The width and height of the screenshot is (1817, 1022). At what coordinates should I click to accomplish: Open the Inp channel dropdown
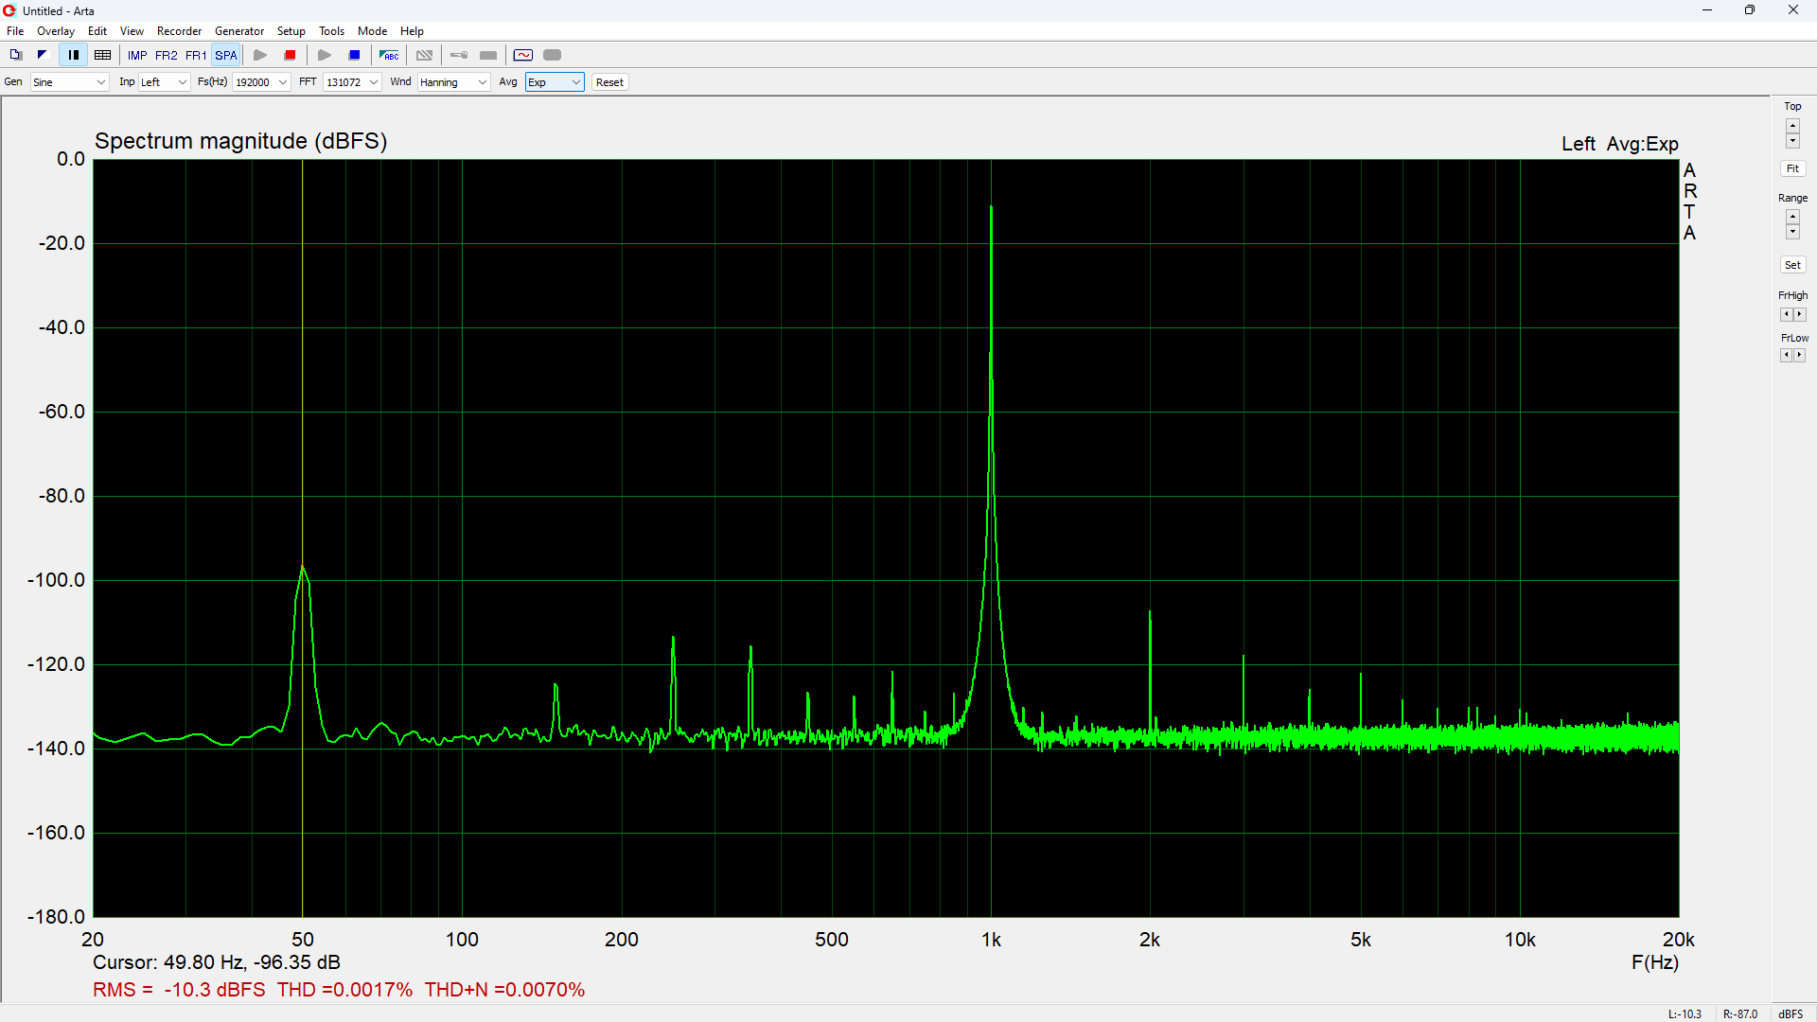coord(165,82)
